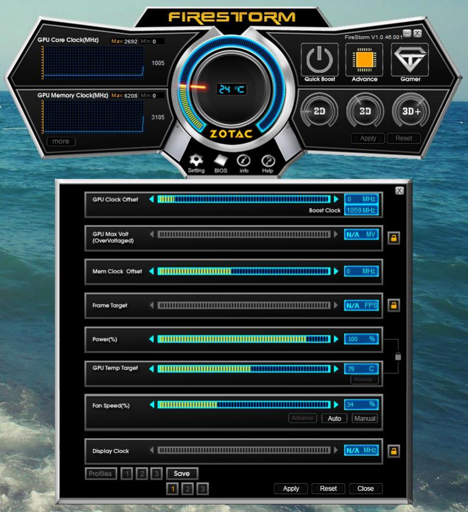Select save slot 3 below Save
This screenshot has width=468, height=512.
point(203,489)
